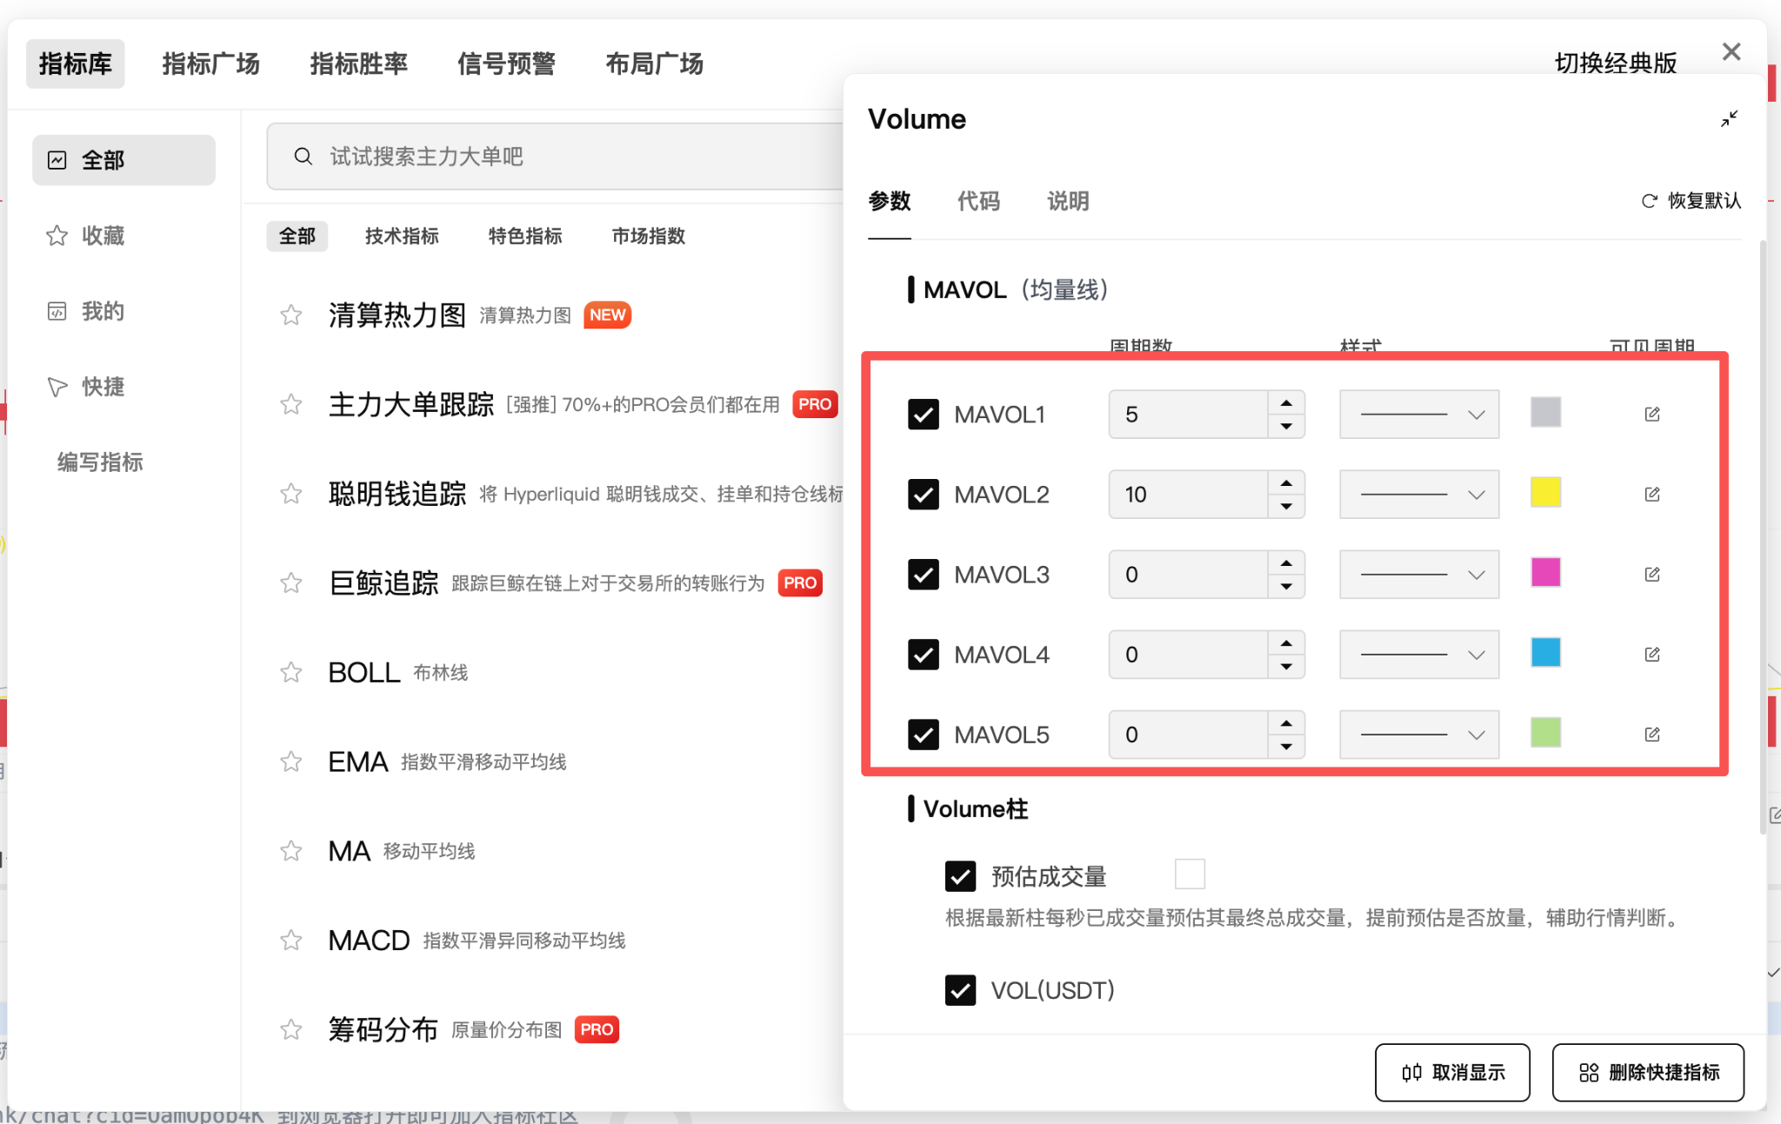This screenshot has width=1781, height=1124.
Task: Click 切换经典版 link
Action: click(1616, 63)
